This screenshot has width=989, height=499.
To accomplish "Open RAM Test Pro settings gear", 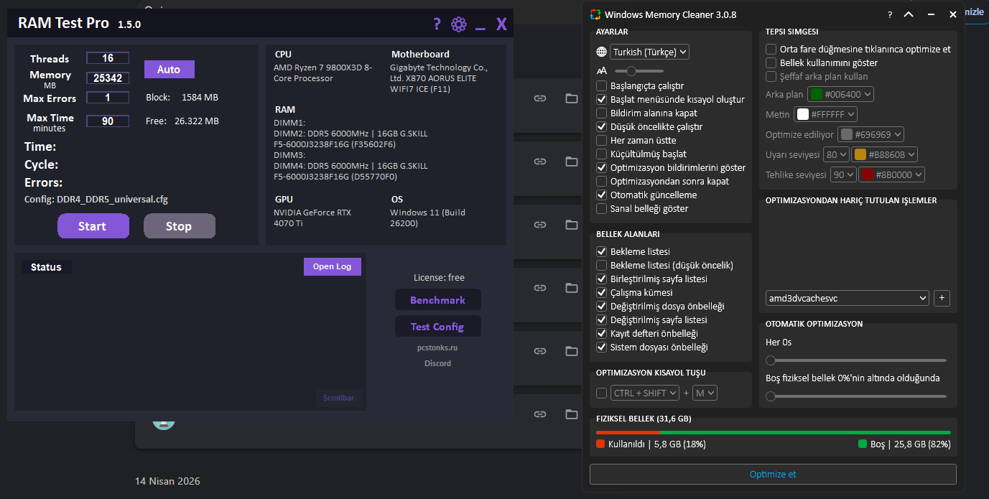I will click(458, 24).
